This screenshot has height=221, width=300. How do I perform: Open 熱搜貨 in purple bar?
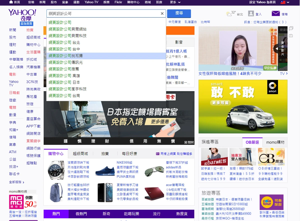(182, 214)
